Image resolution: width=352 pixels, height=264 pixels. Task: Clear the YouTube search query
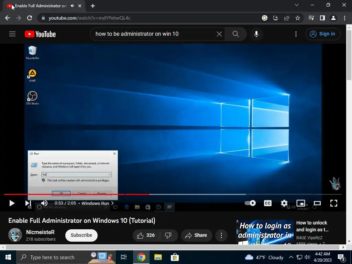[x=219, y=34]
